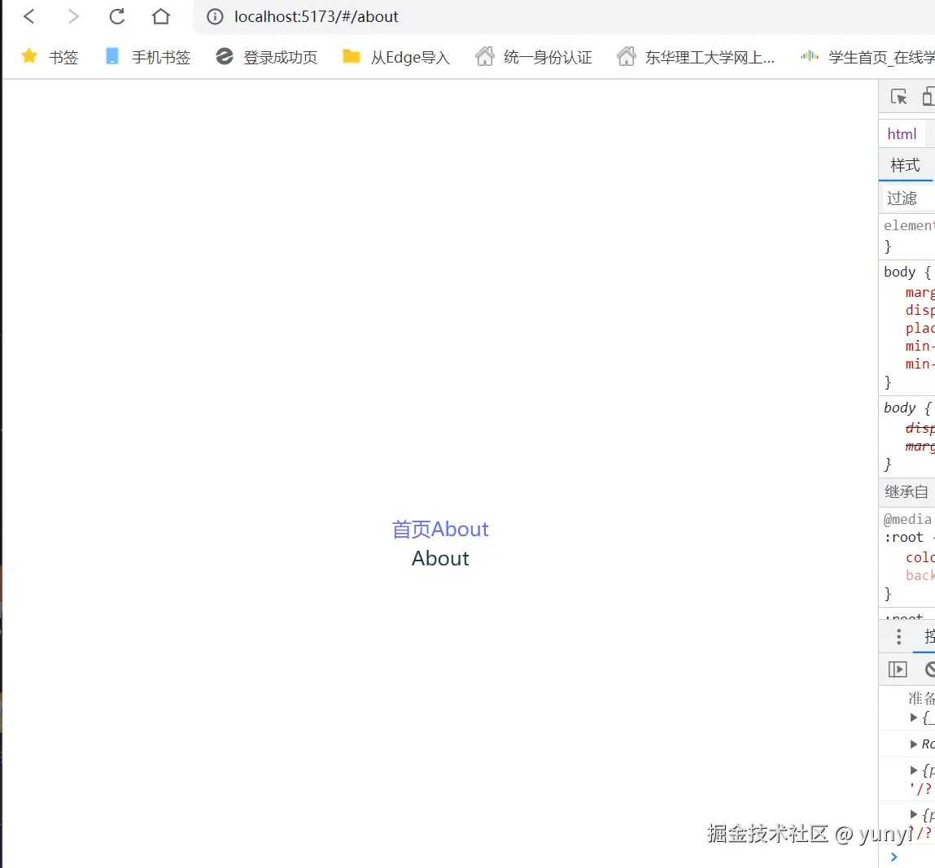Toggle the DevTools device toolbar icon
The width and height of the screenshot is (935, 868).
[x=928, y=97]
